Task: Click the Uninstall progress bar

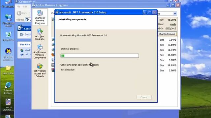Action: (100, 56)
